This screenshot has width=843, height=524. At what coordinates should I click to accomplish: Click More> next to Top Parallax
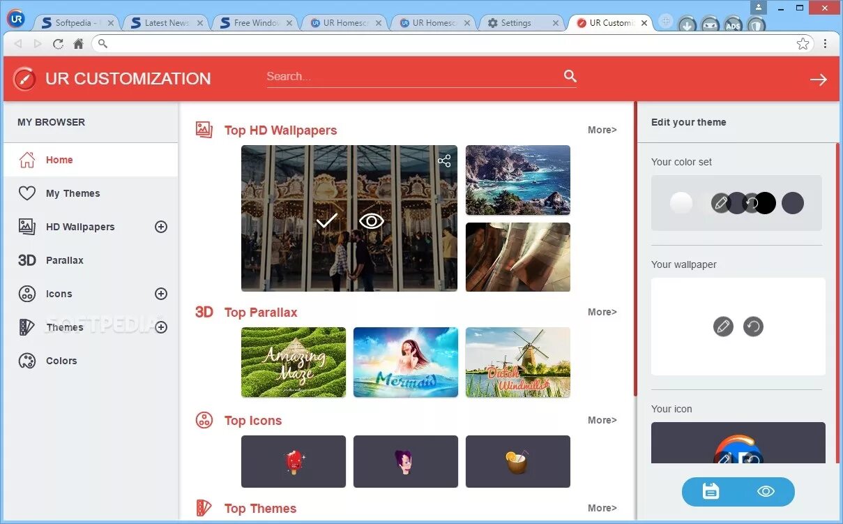602,312
